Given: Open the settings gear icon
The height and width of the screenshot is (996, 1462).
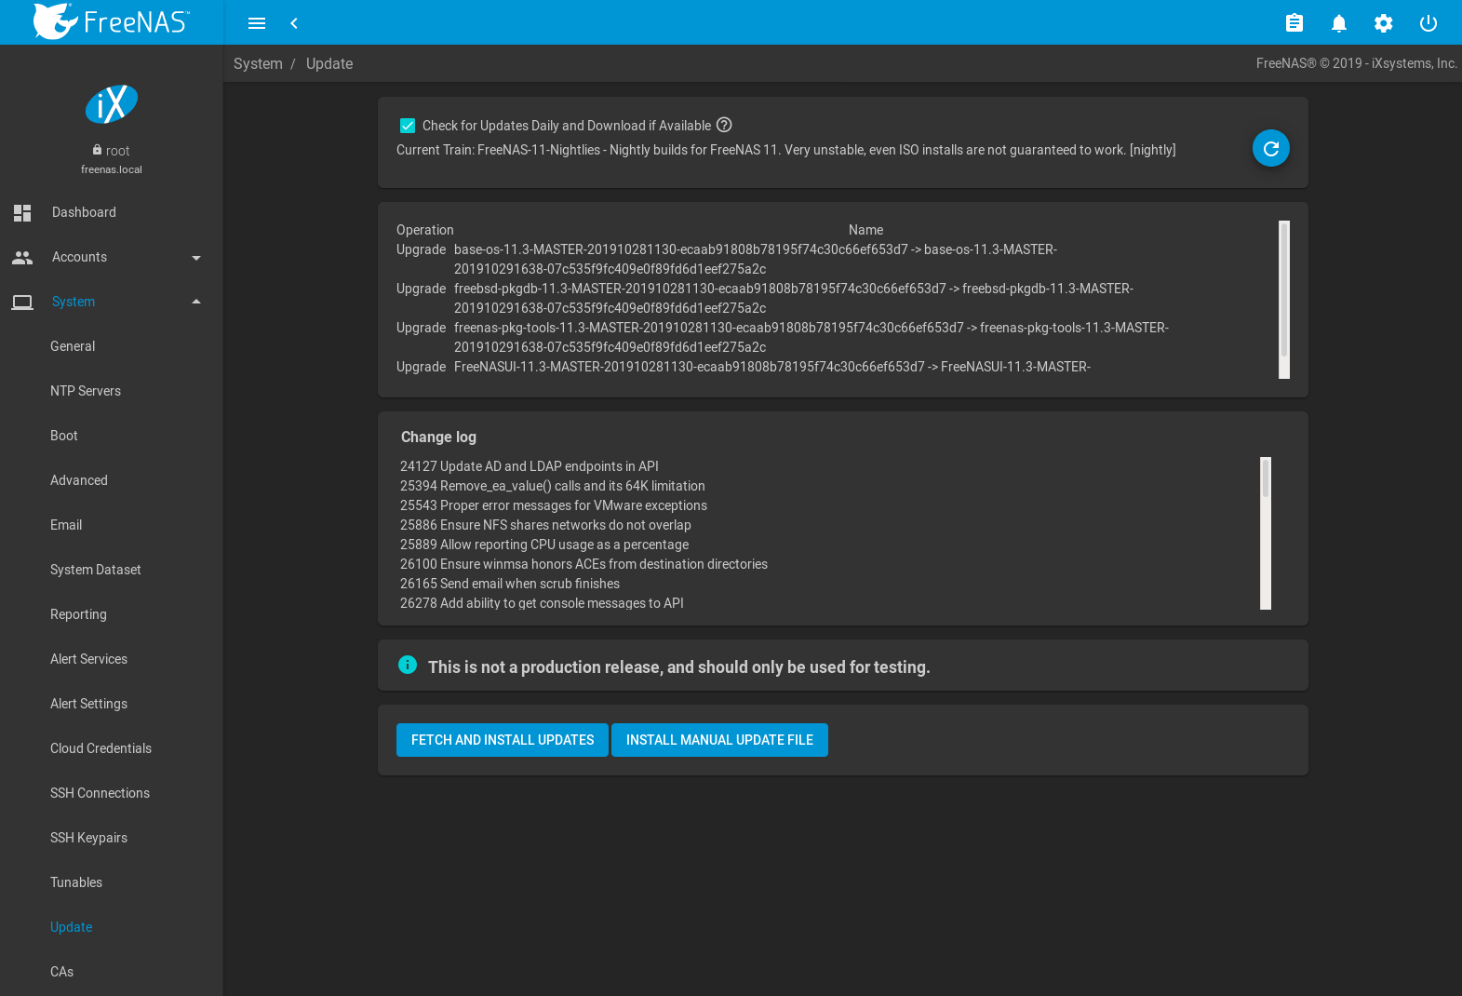Looking at the screenshot, I should (1383, 23).
